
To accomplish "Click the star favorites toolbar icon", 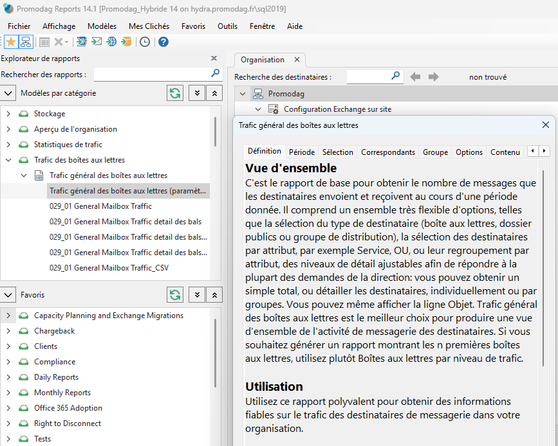I will [11, 42].
